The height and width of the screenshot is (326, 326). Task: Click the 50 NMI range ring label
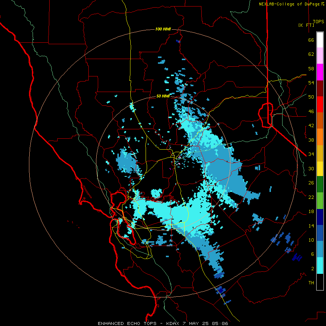coord(163,96)
